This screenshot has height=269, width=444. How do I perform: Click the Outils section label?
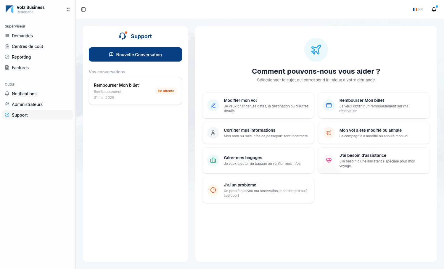tap(10, 84)
